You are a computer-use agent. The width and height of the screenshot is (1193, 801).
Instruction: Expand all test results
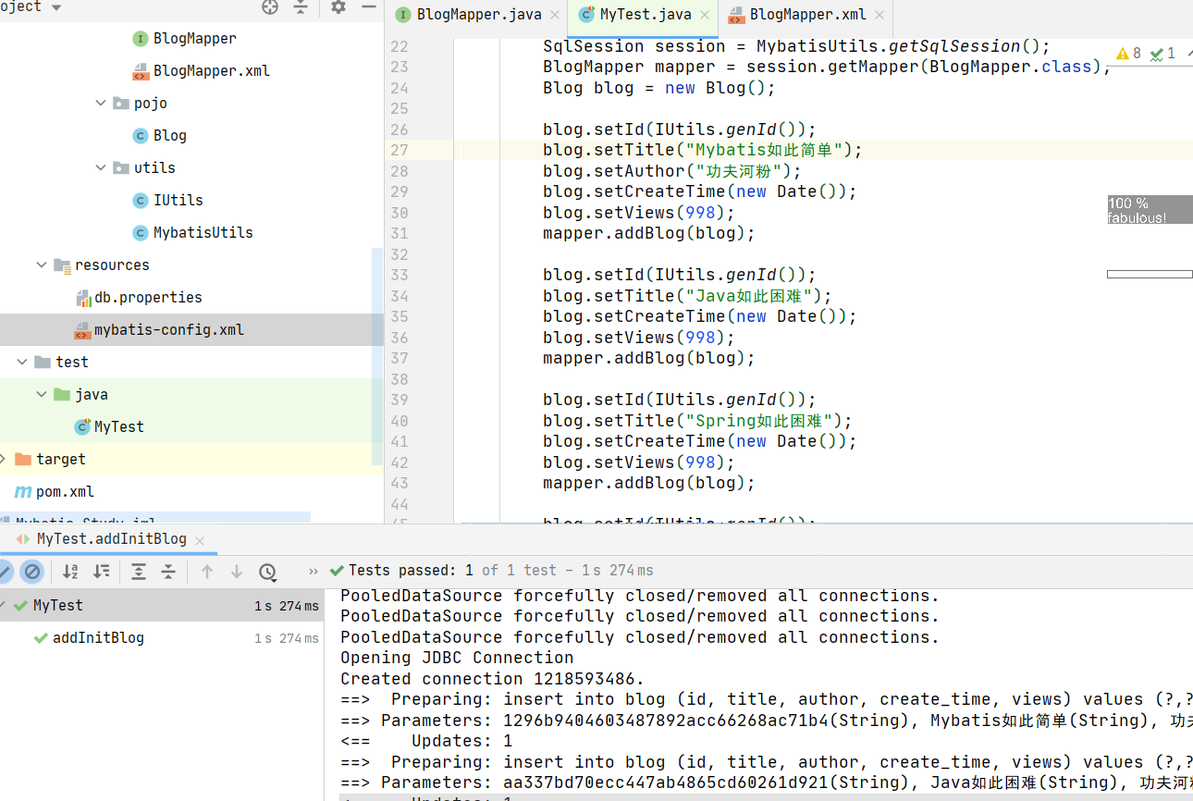pos(139,572)
